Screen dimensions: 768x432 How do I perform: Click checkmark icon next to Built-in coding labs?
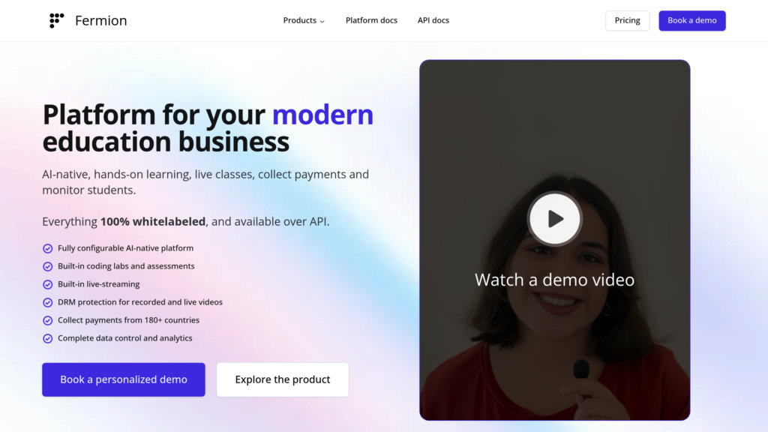[47, 266]
